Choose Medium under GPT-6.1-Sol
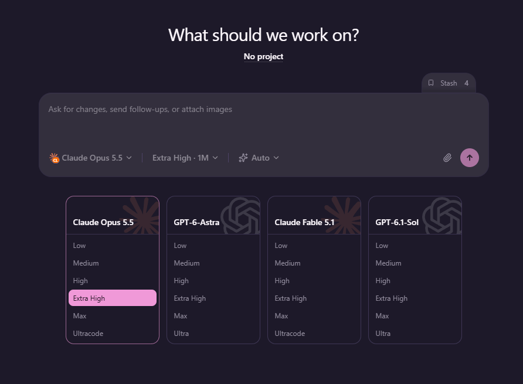Viewport: 523px width, 384px height. click(x=415, y=263)
